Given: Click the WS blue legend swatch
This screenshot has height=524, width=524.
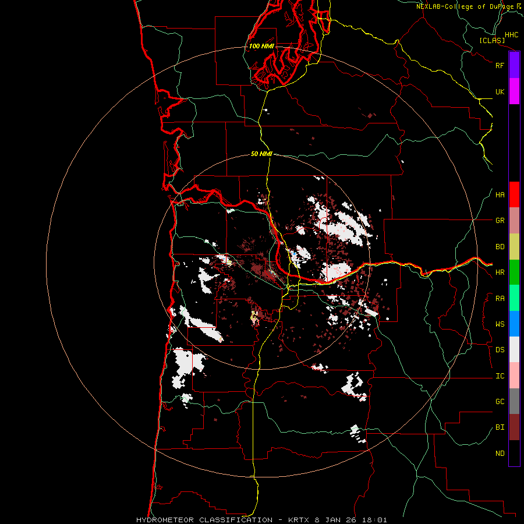Looking at the screenshot, I should pyautogui.click(x=514, y=324).
